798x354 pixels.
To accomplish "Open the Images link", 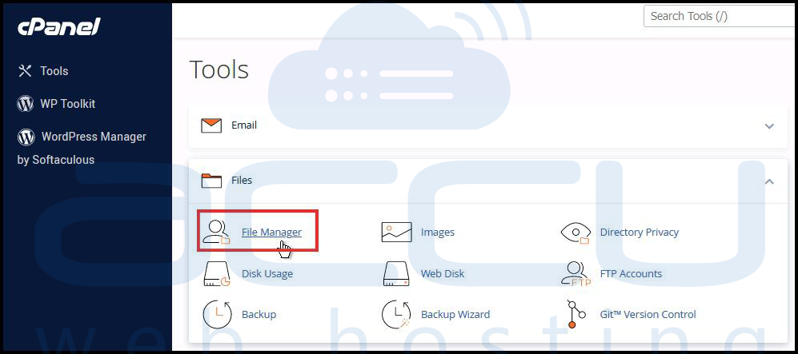I will (x=438, y=232).
